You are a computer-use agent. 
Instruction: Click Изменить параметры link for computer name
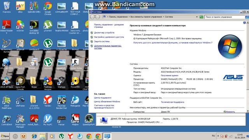[x=229, y=112]
